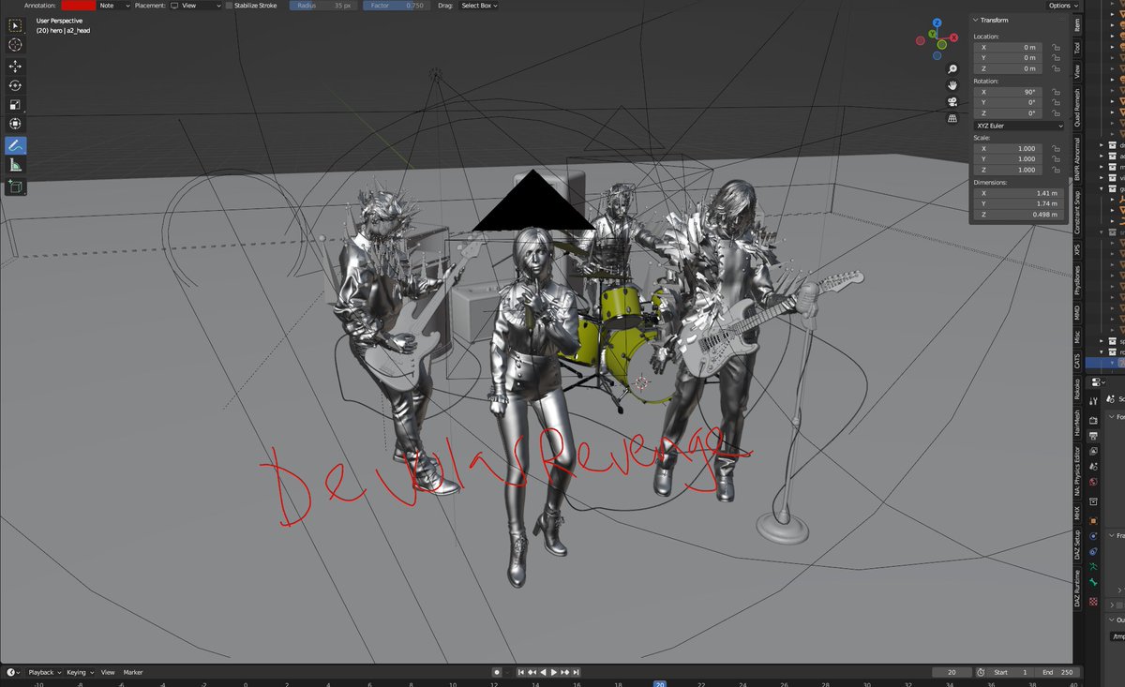This screenshot has height=687, width=1125.
Task: Select the Annotate pencil tool
Action: pos(15,145)
